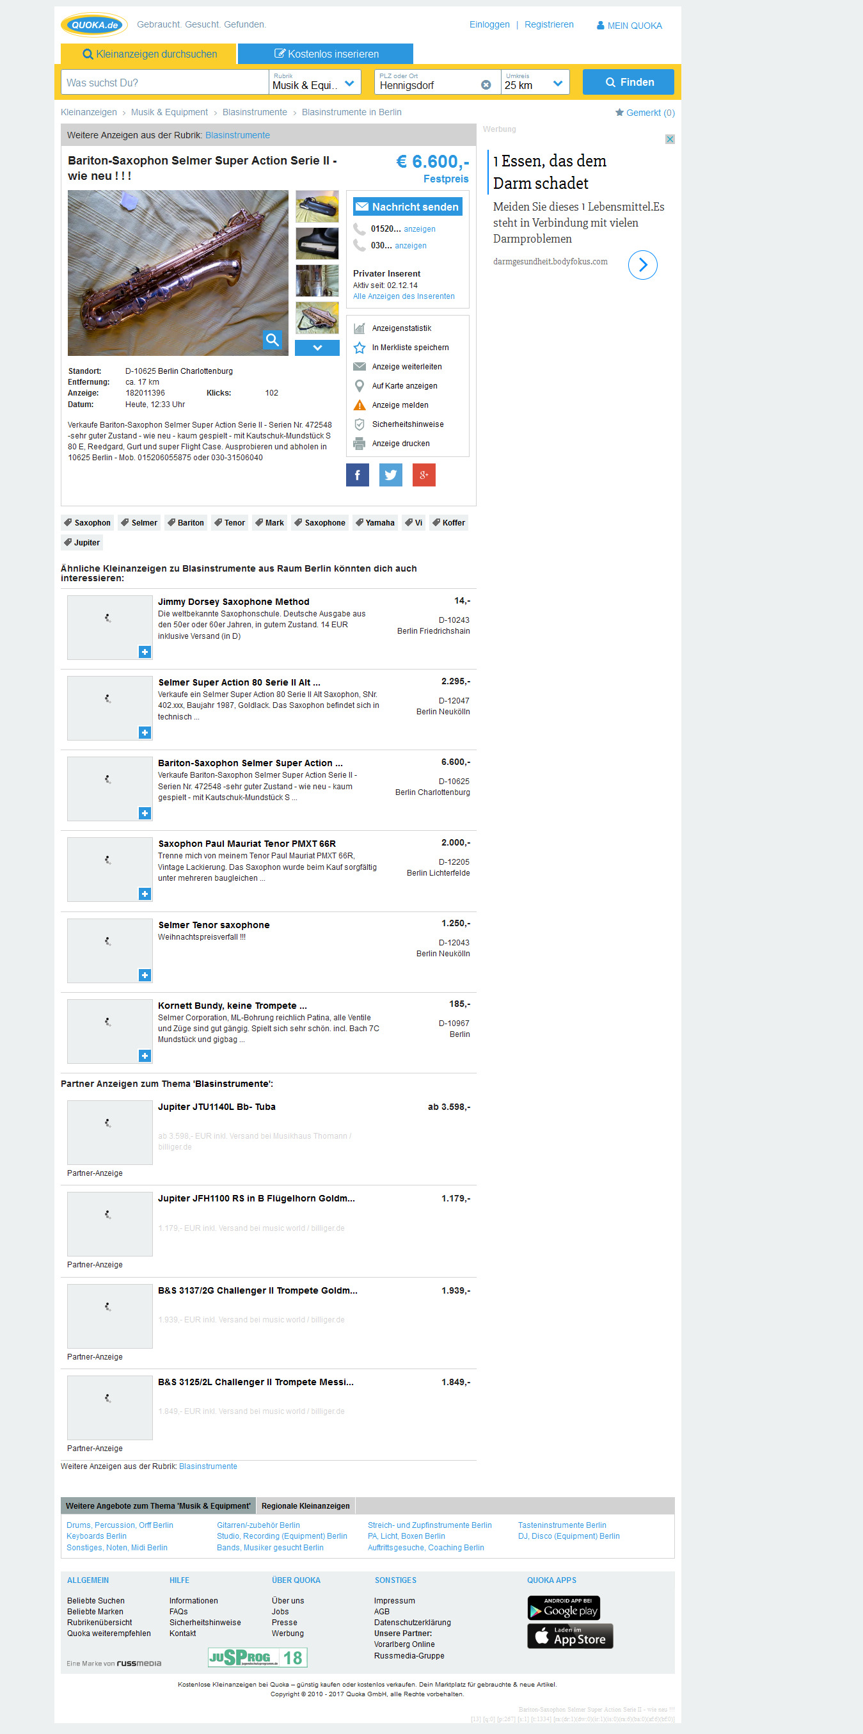Open Saxophon Paul Mauriat Tenor PMXT 66R listing
Image resolution: width=863 pixels, height=1734 pixels.
coord(247,844)
